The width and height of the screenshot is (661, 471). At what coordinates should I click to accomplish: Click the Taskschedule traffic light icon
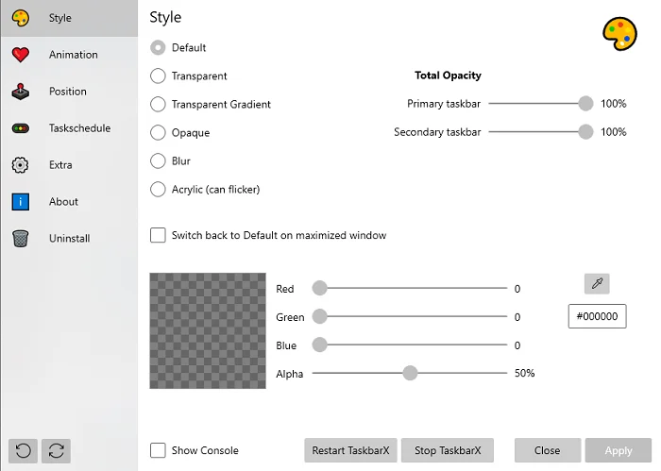[21, 128]
